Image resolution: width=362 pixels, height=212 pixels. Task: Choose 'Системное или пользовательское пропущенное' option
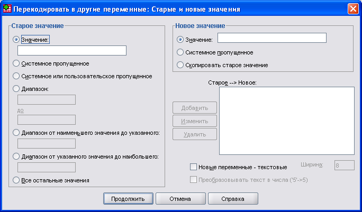pos(16,76)
